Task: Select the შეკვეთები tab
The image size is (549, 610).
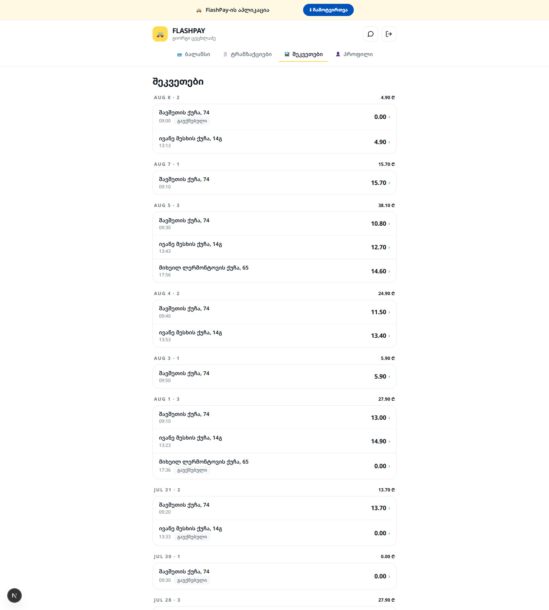Action: (303, 55)
